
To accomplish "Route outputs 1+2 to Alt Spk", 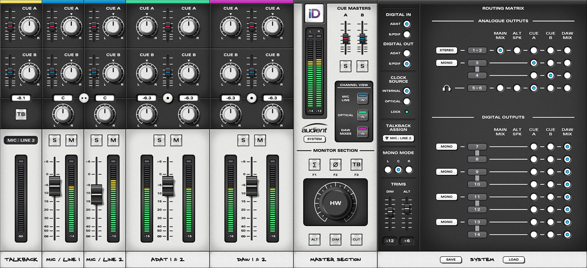I will coord(517,50).
